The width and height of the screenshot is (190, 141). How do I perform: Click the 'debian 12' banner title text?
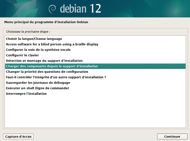(80, 8)
